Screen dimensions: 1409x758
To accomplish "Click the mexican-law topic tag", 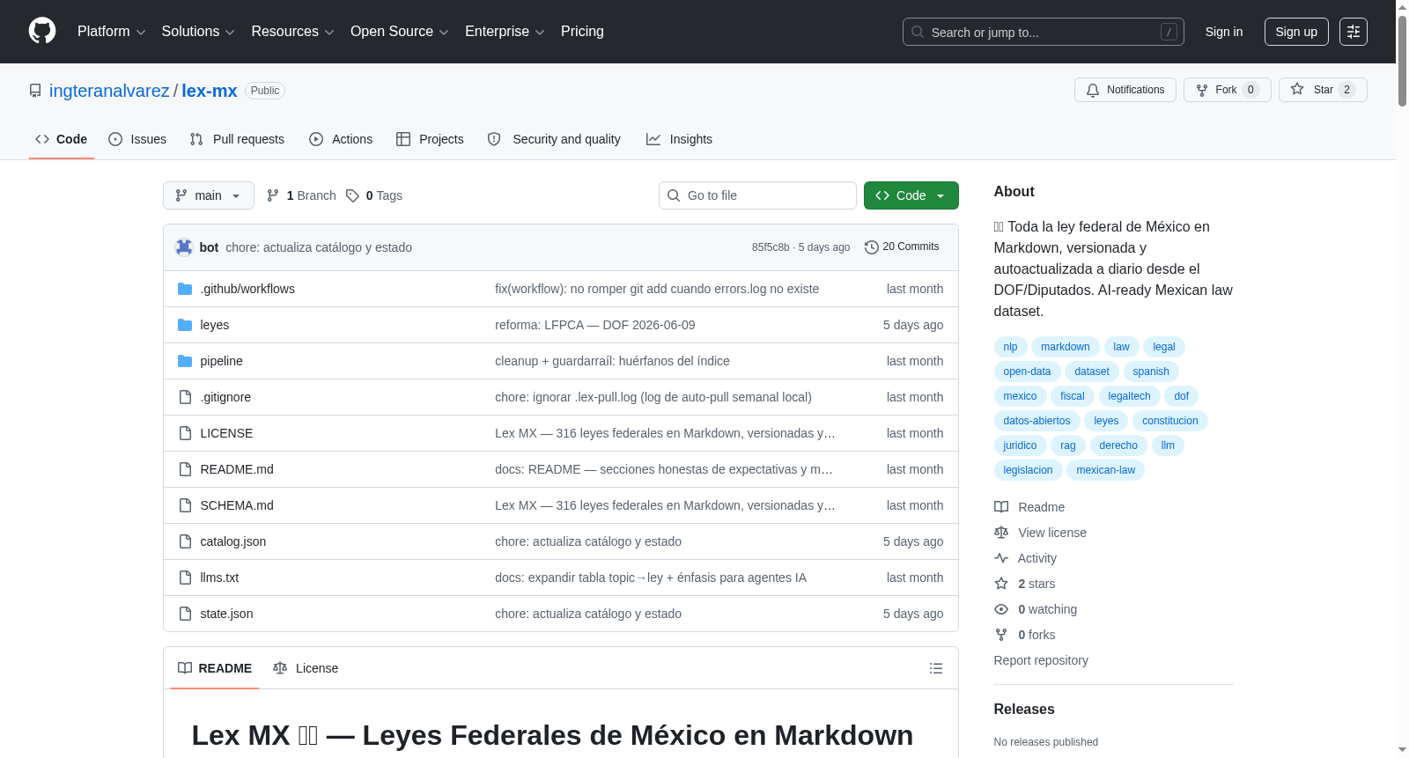I will coord(1105,470).
